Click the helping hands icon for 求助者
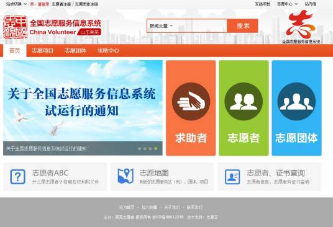The height and width of the screenshot is (227, 333). [191, 102]
